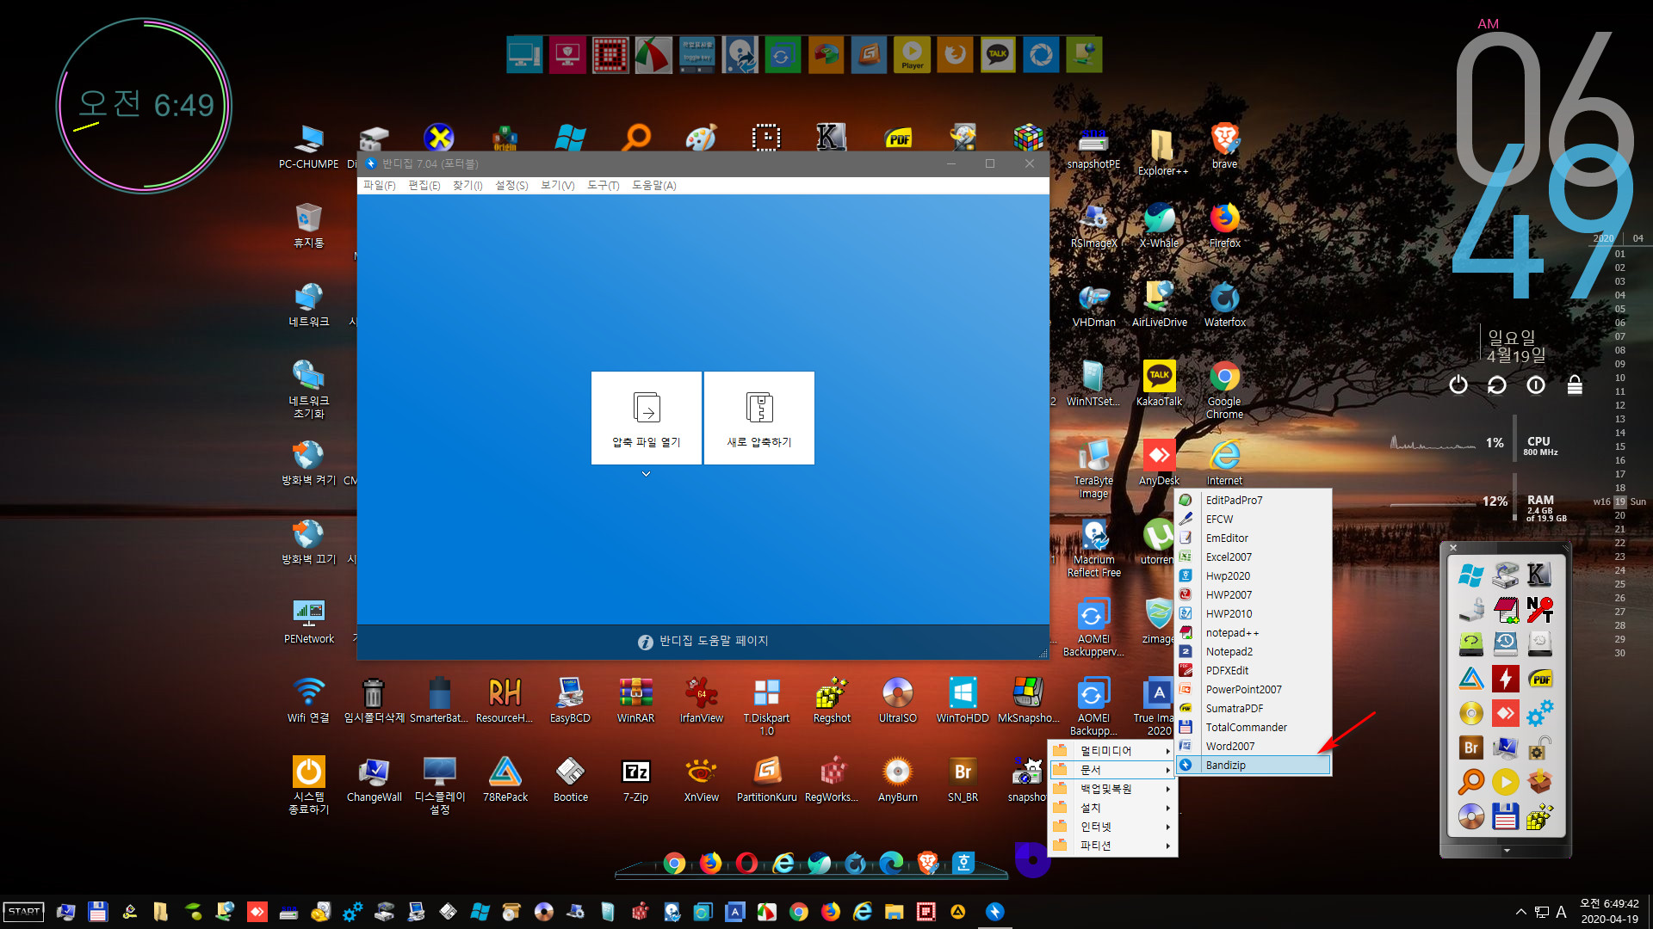Open the AnyDesk desktop icon
1653x929 pixels.
click(x=1159, y=463)
